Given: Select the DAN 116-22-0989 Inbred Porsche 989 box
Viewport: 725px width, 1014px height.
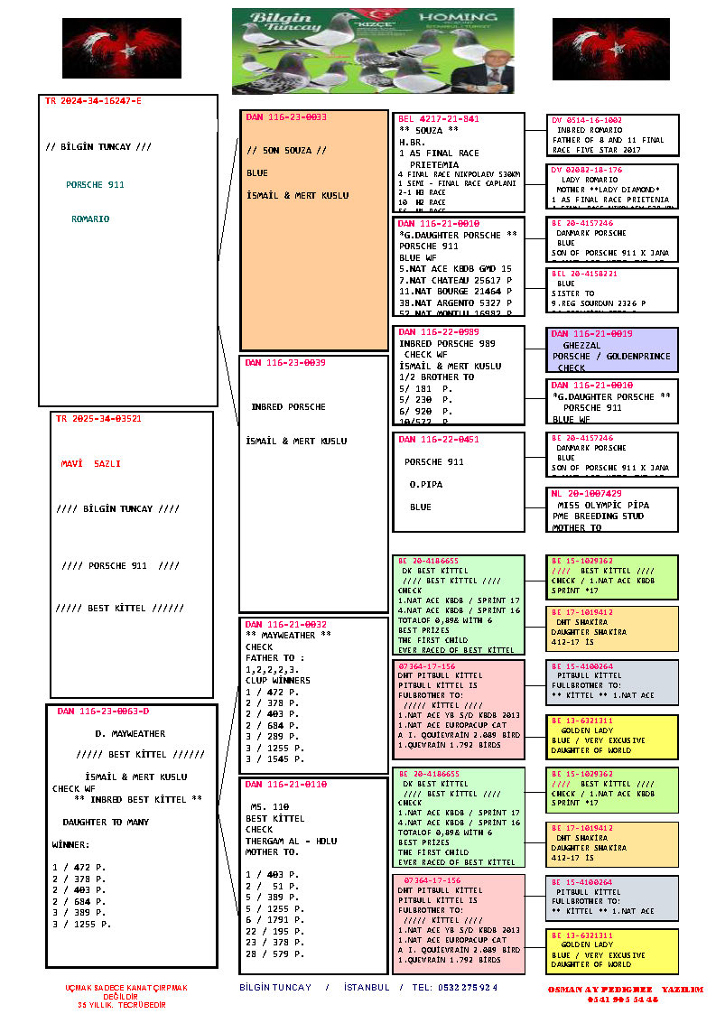Looking at the screenshot, I should click(460, 375).
